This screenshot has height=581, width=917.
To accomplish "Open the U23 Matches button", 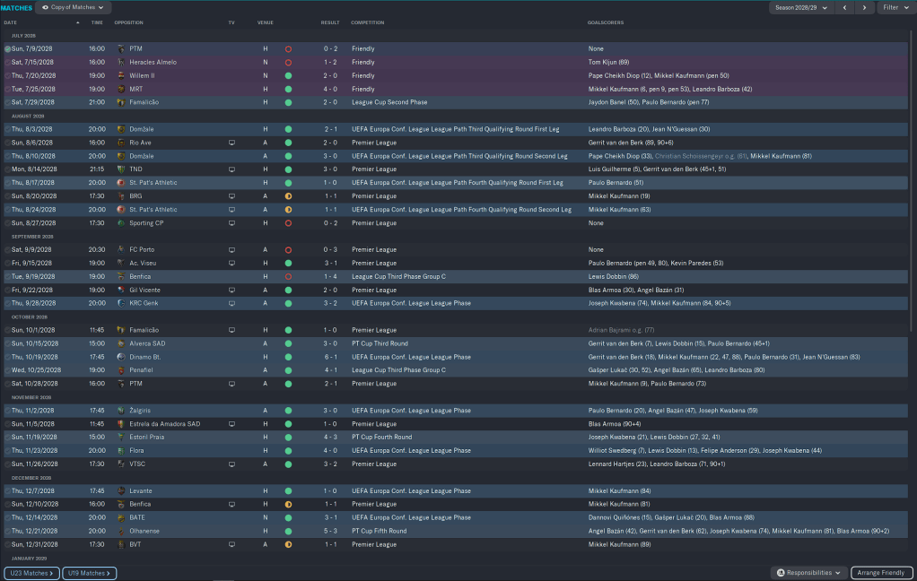I will click(x=31, y=573).
